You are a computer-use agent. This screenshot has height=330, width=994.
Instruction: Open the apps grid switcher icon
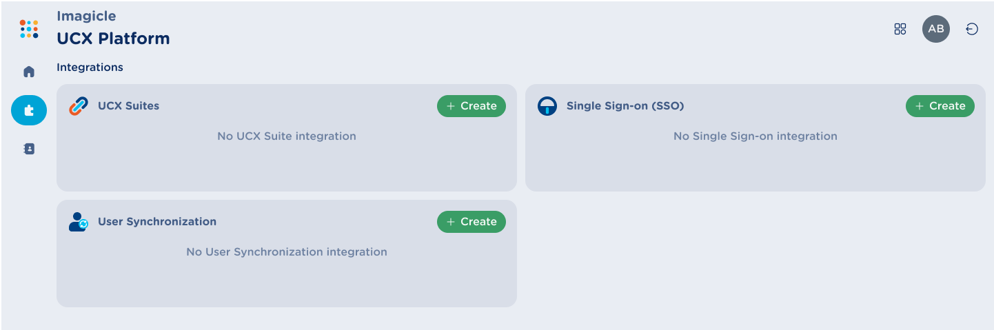[x=900, y=29]
